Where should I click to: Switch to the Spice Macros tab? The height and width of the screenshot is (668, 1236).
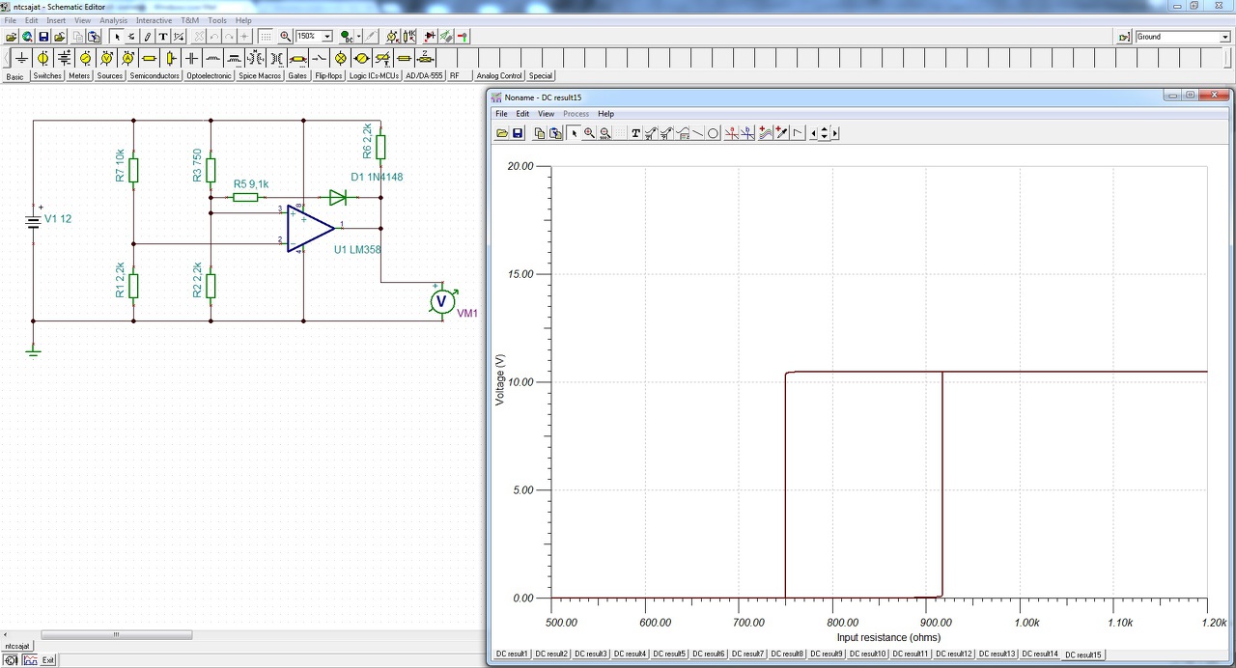click(260, 75)
